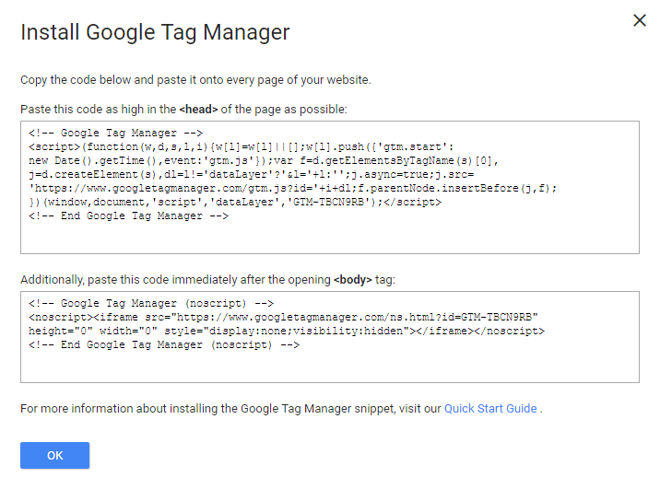
Task: Click the End Google Tag Manager comment line
Action: tap(129, 215)
